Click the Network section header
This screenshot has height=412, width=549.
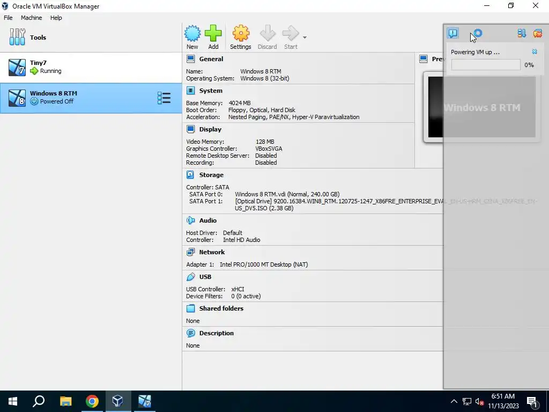pos(212,252)
